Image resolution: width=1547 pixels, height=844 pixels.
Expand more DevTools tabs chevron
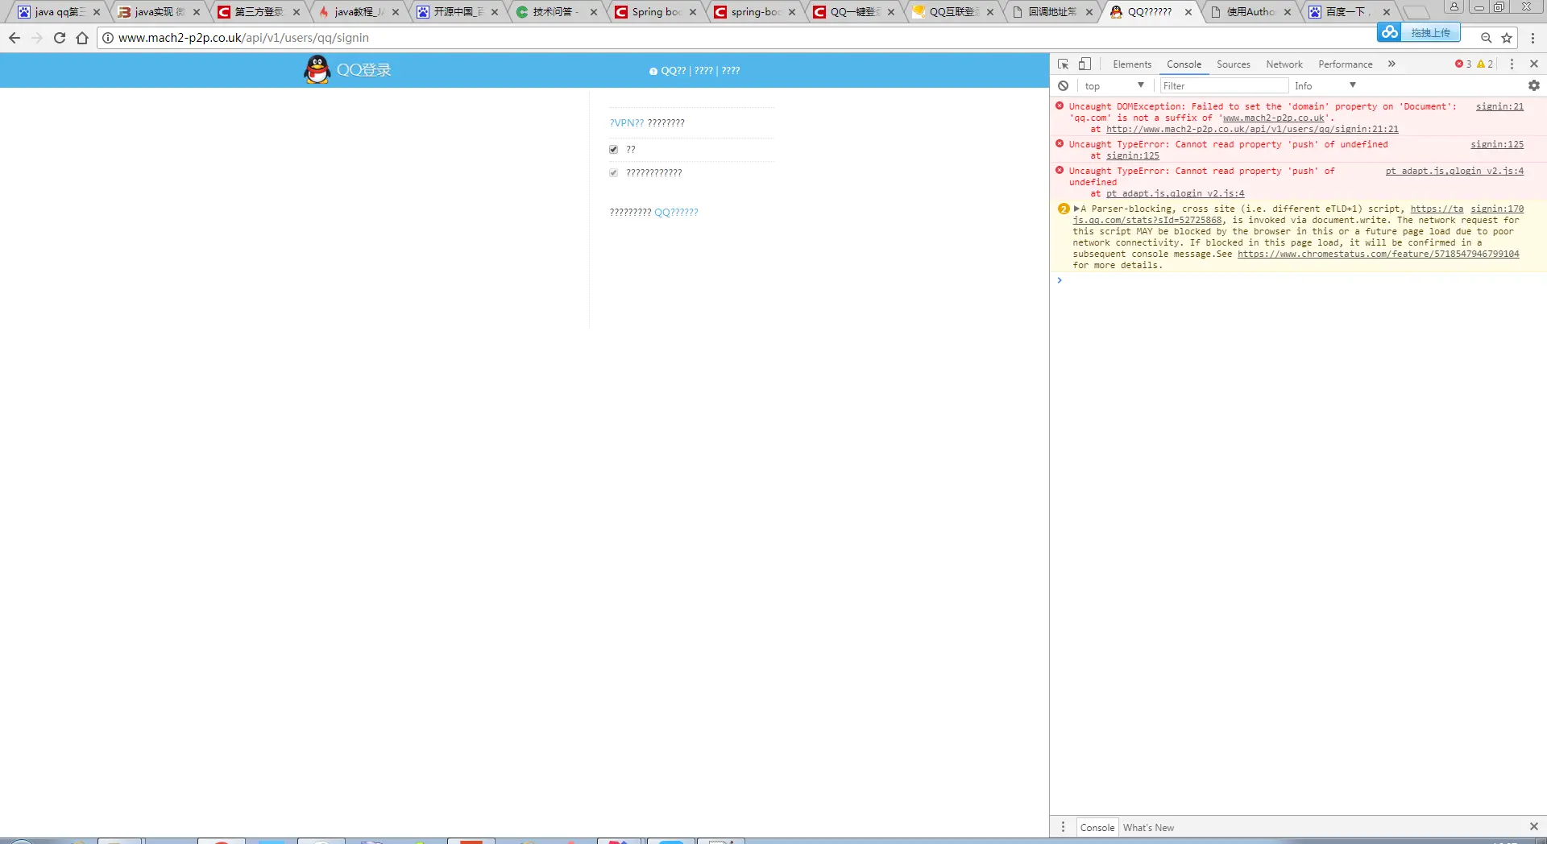pyautogui.click(x=1391, y=64)
